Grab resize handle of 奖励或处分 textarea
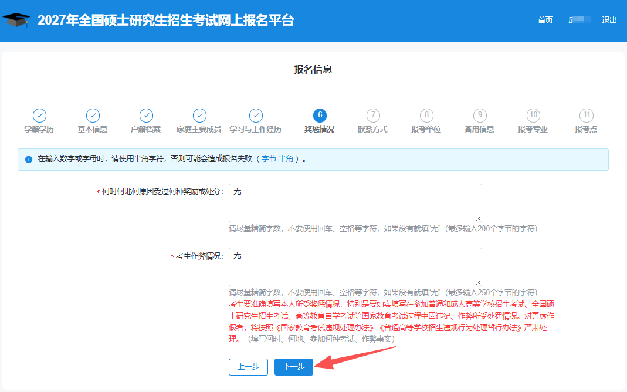Screen dimensions: 627x392 (x=478, y=218)
